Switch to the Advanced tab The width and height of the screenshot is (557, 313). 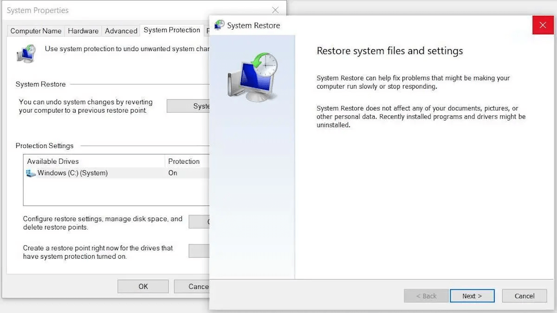pyautogui.click(x=121, y=31)
